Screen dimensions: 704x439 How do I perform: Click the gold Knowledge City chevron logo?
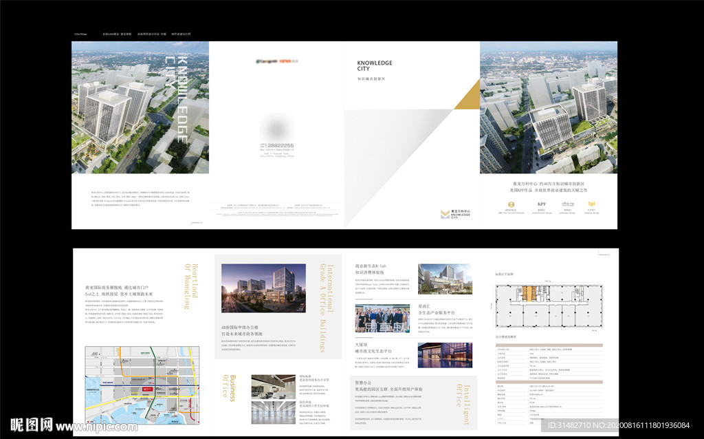445,215
